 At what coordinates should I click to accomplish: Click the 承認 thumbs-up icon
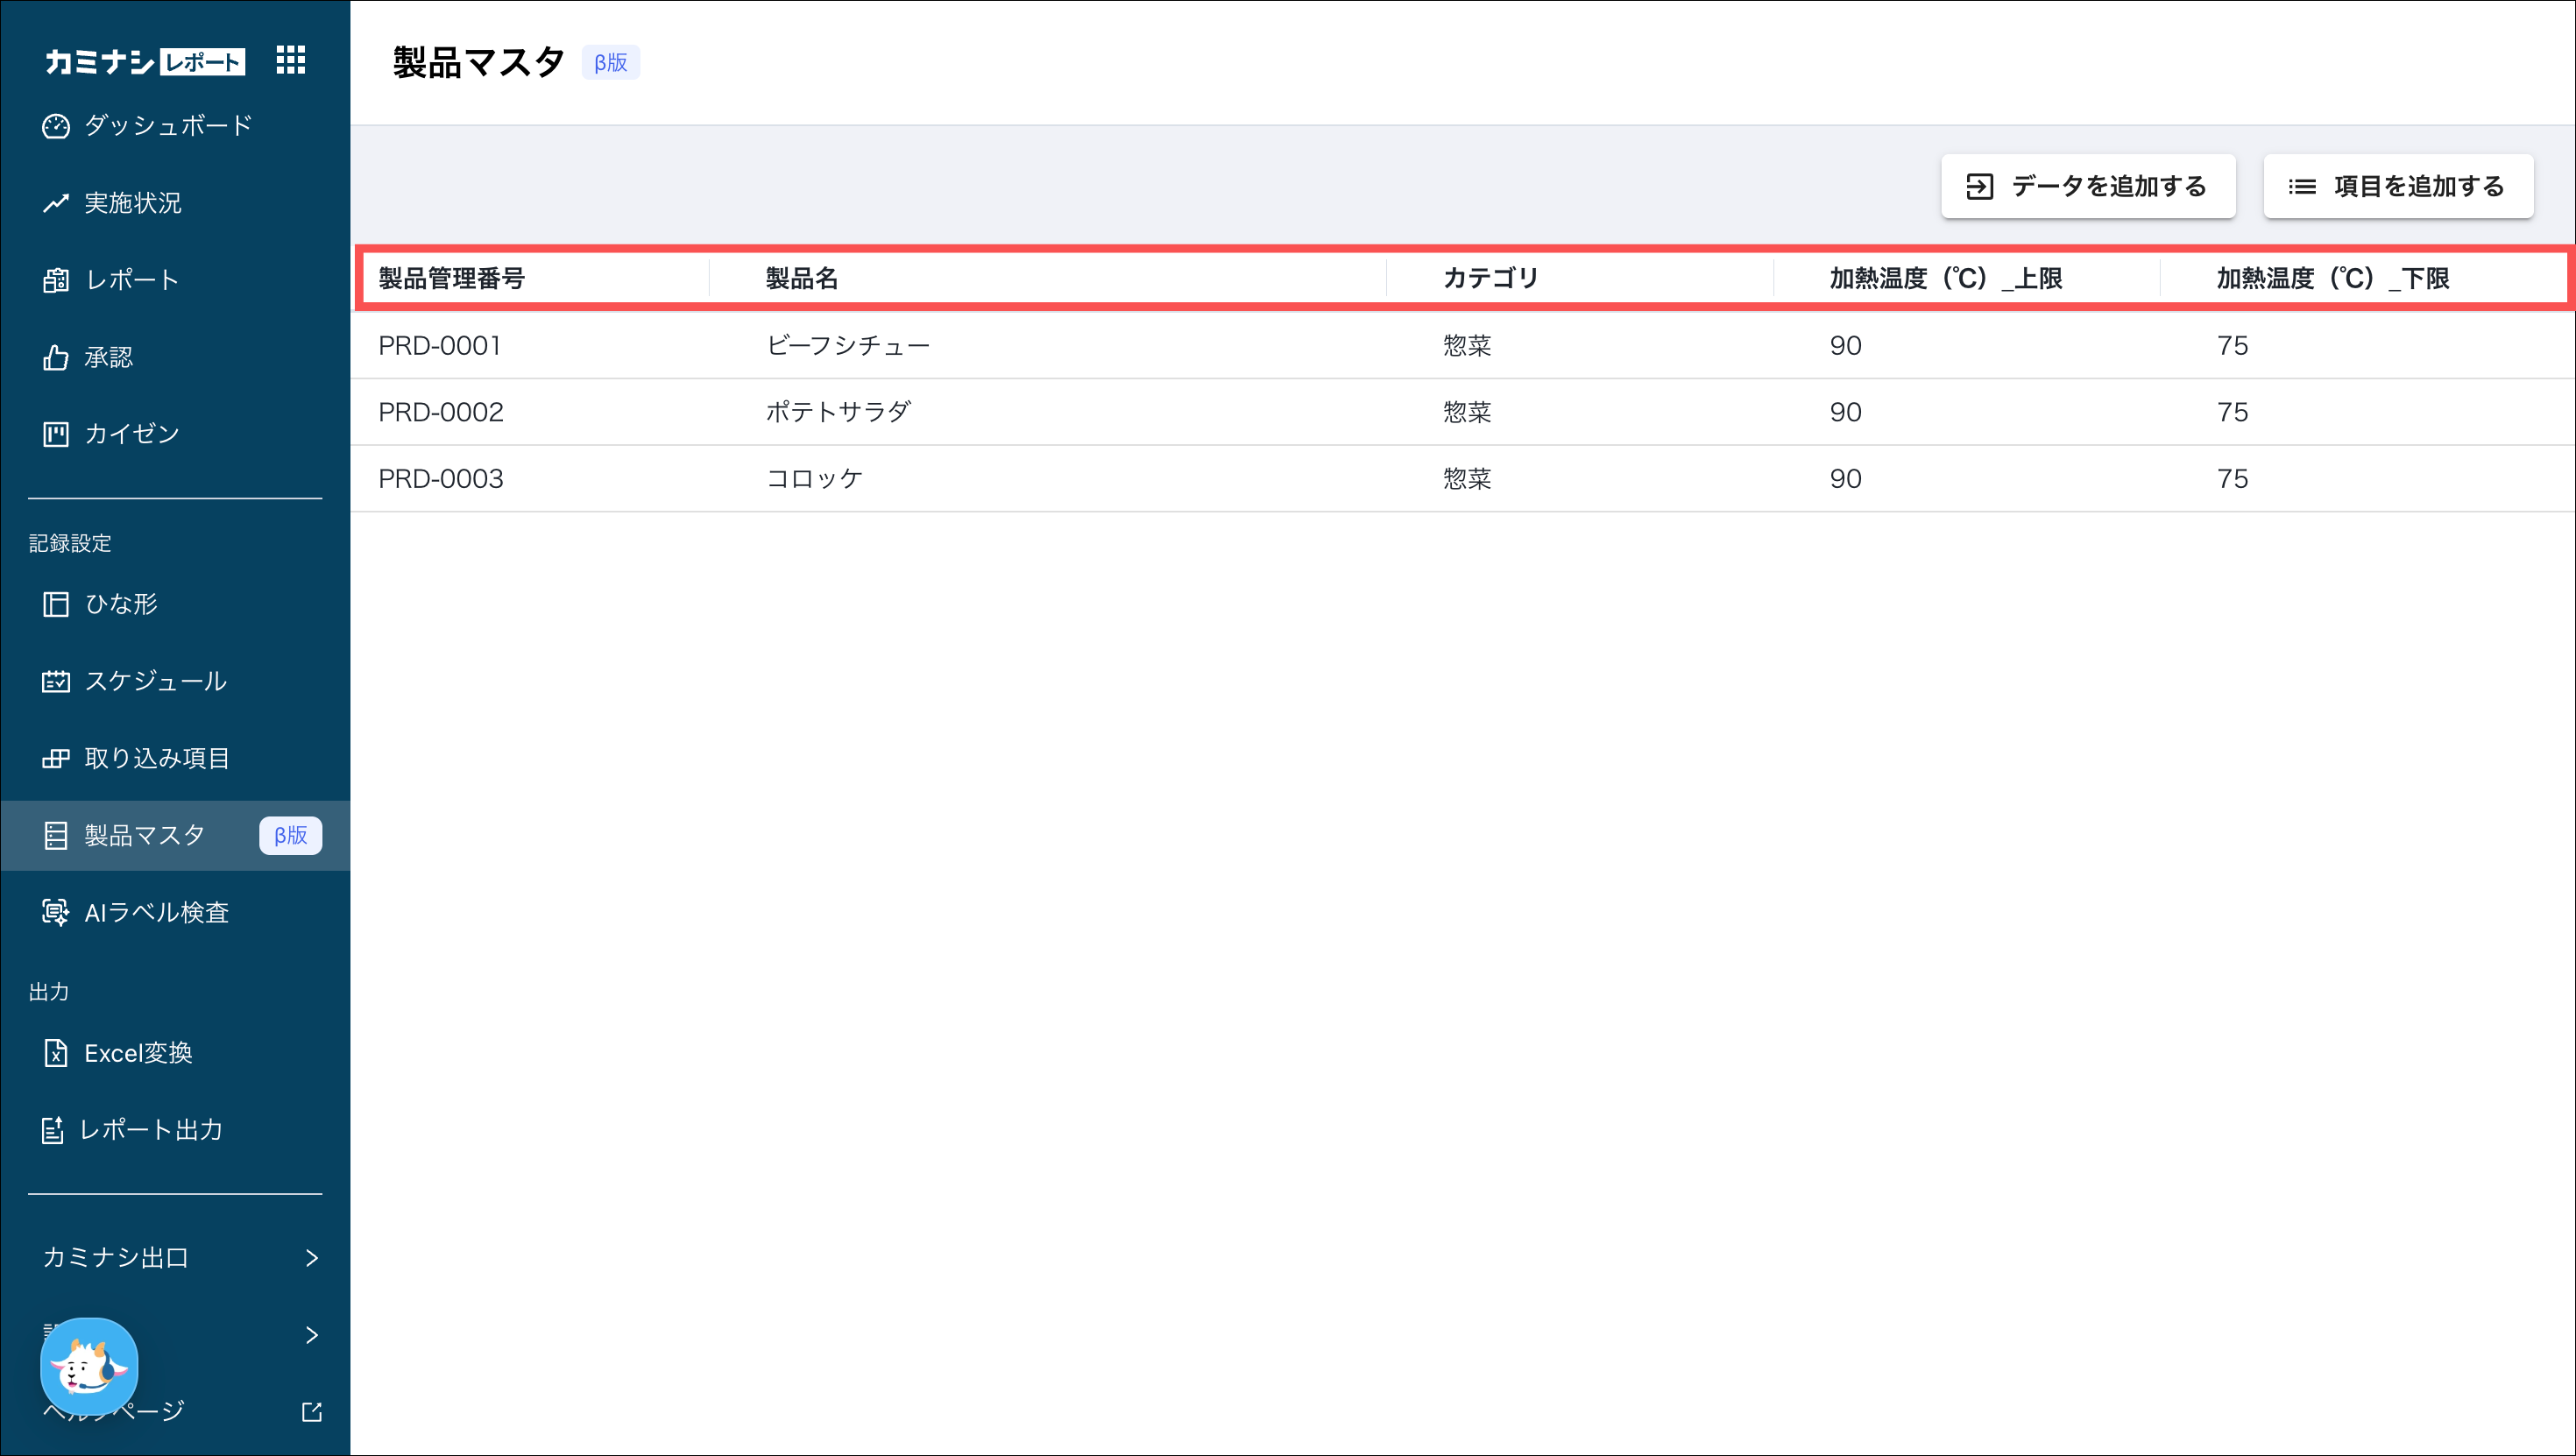[x=56, y=357]
